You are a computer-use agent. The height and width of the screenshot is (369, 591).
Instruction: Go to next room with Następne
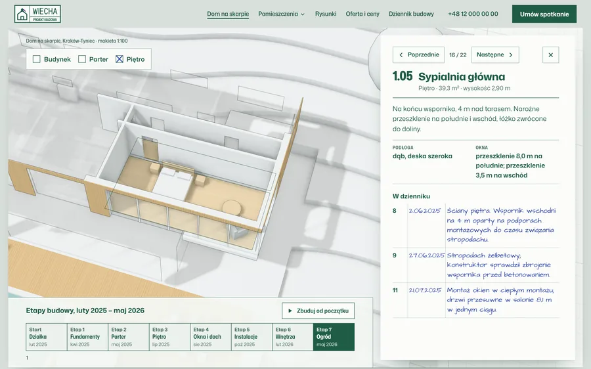tap(495, 55)
